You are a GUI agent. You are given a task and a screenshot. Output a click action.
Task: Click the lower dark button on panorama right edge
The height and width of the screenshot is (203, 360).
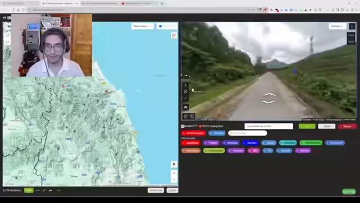[x=351, y=42]
